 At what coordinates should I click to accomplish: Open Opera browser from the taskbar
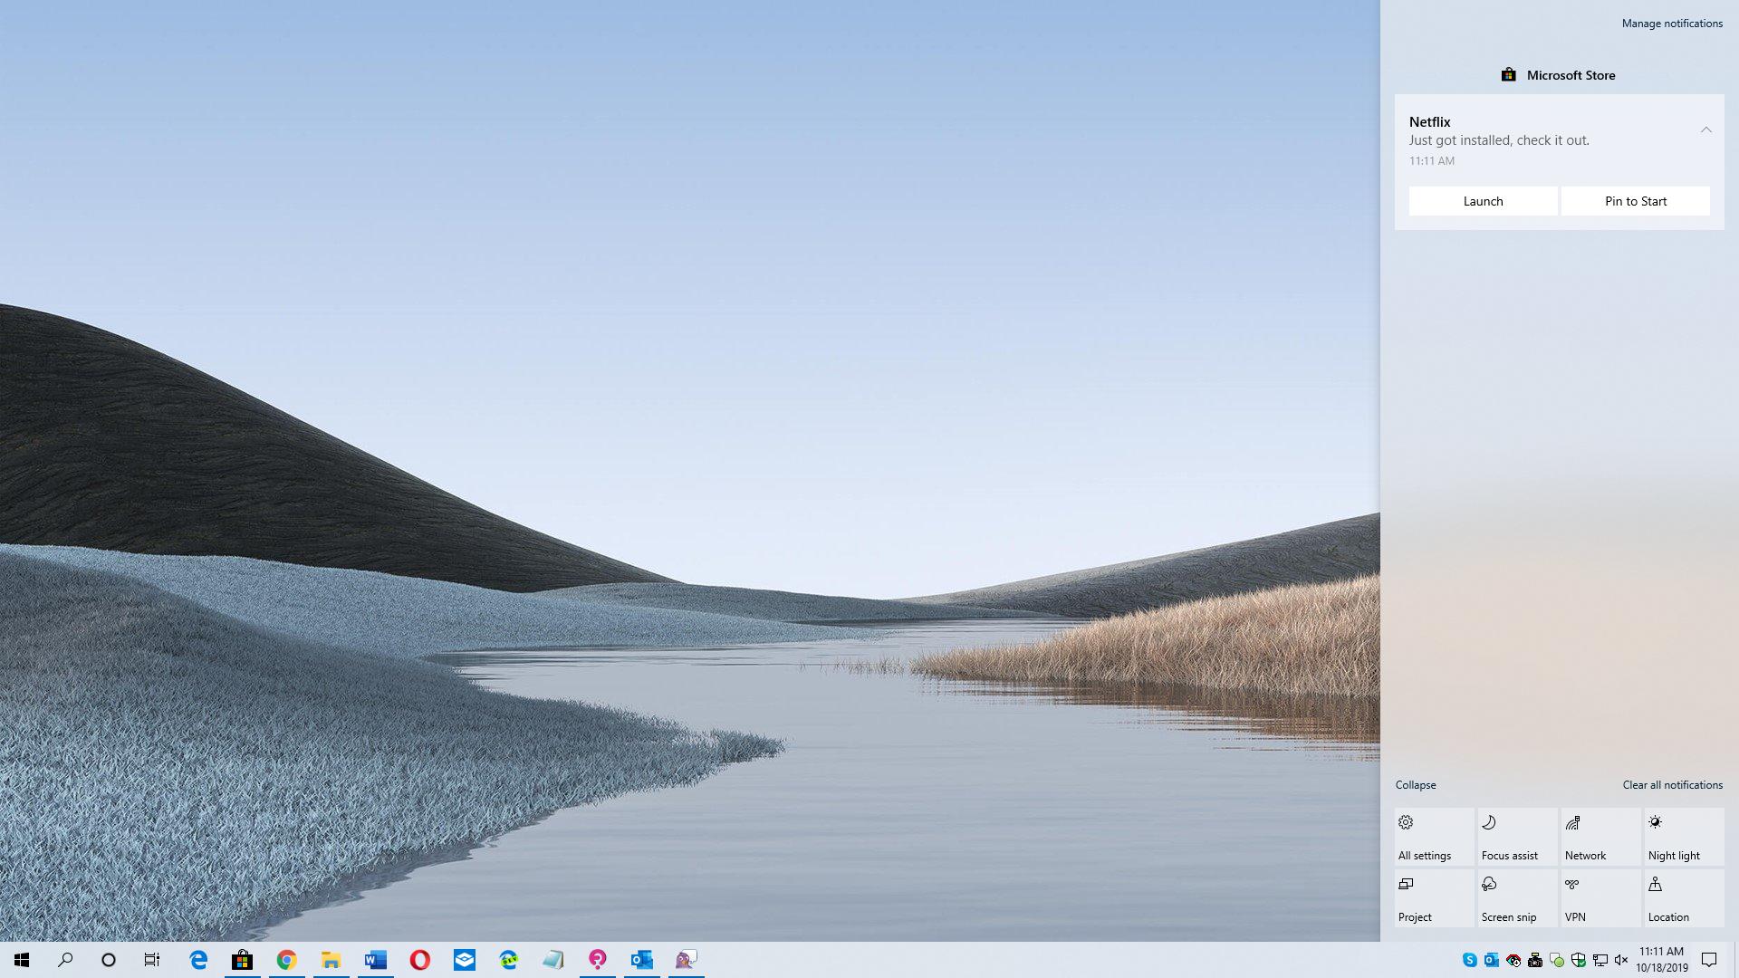click(x=419, y=960)
